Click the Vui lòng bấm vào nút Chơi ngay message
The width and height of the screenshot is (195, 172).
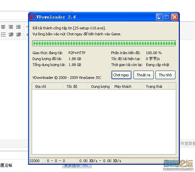[x=77, y=34]
